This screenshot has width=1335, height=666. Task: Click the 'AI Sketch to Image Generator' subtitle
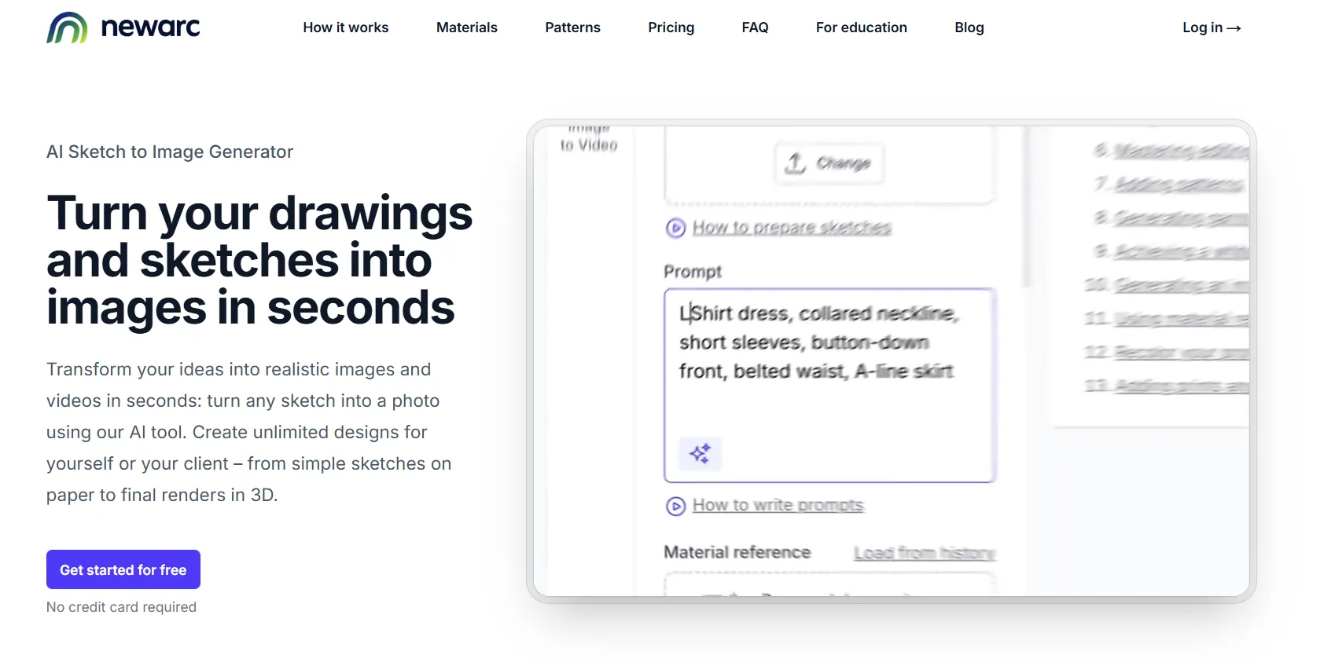tap(170, 152)
